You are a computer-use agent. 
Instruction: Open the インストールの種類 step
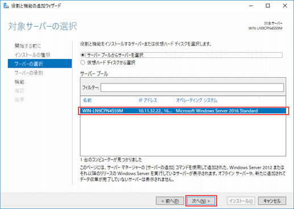tap(32, 55)
